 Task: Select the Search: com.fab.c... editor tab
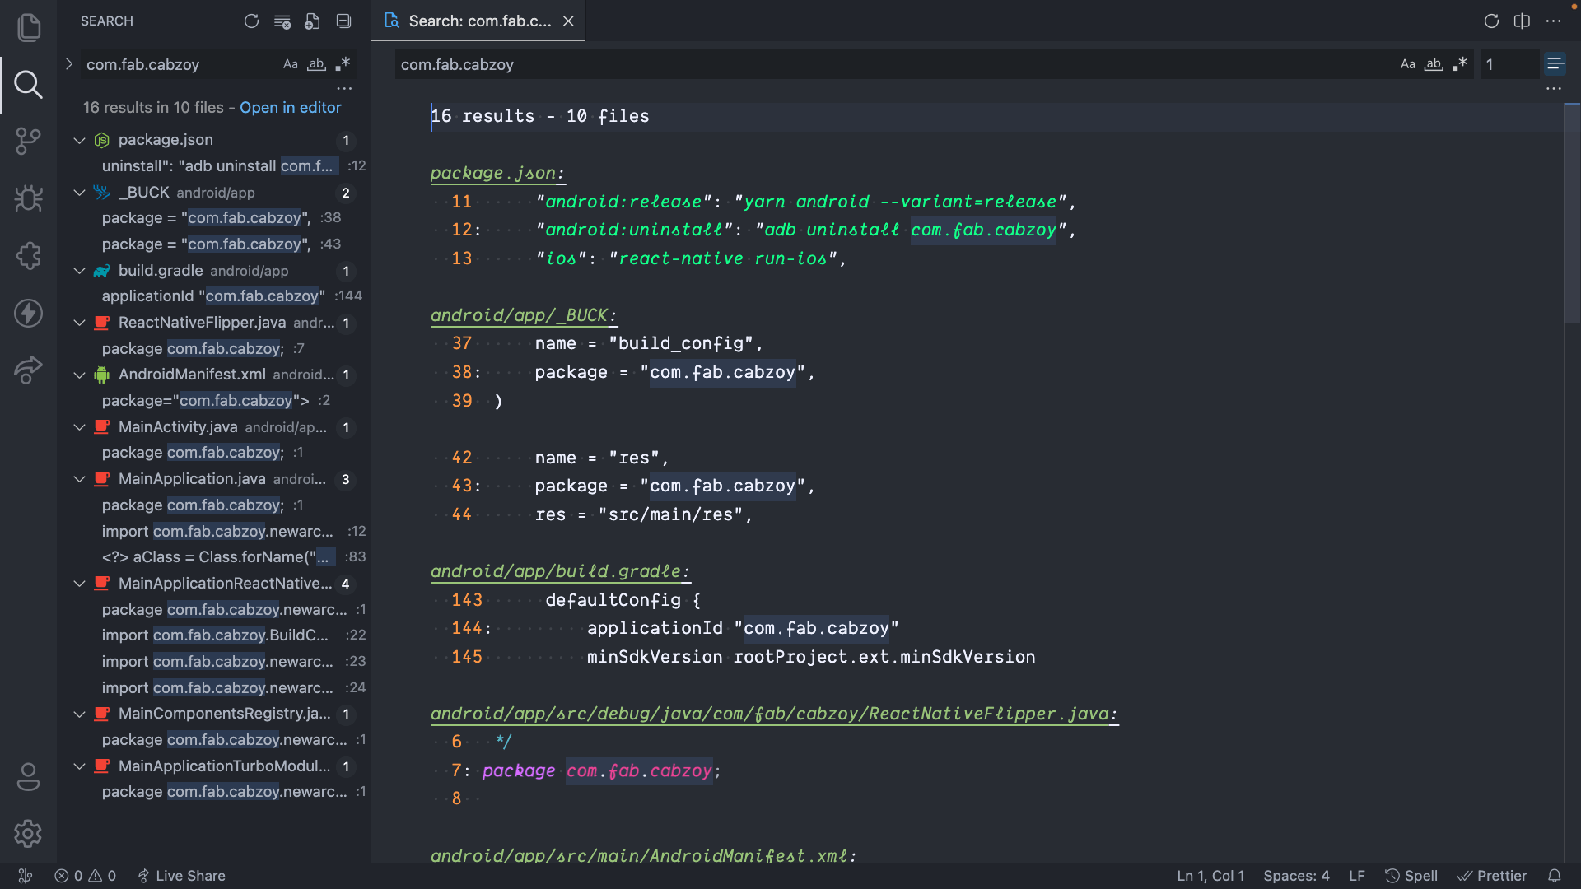[x=478, y=21]
